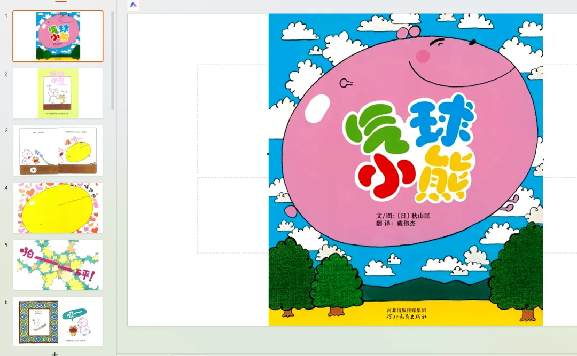Image resolution: width=577 pixels, height=356 pixels.
Task: Open the WPS AI assistant icon above slide
Action: point(133,5)
